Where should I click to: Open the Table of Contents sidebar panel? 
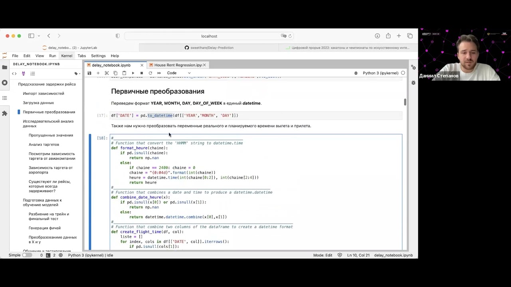(x=4, y=98)
